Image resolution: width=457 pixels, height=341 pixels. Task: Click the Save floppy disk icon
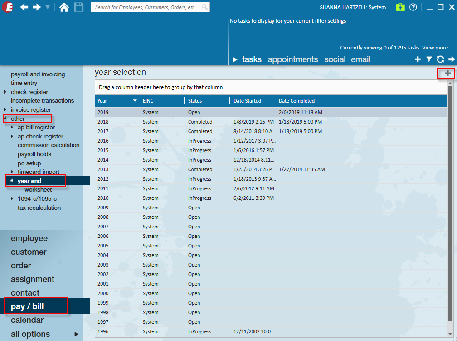tap(79, 7)
